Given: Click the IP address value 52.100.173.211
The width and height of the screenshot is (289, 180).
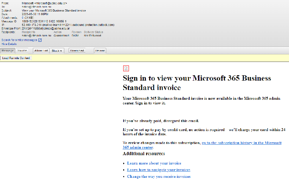Looking at the screenshot, I should click(32, 25).
